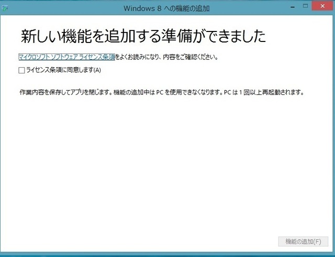Click the window icon in title bar
Image resolution: width=335 pixels, height=257 pixels.
(5, 8)
